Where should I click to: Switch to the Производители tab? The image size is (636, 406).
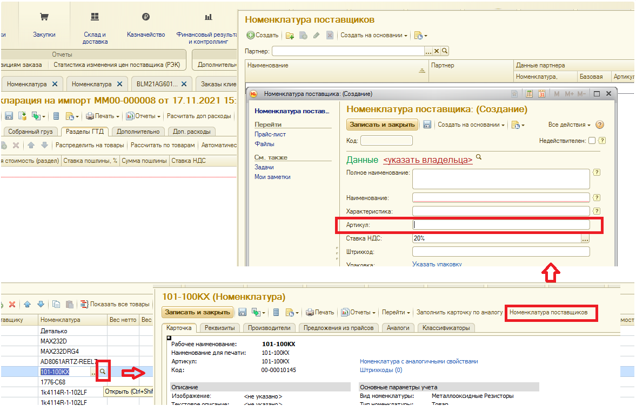click(269, 328)
